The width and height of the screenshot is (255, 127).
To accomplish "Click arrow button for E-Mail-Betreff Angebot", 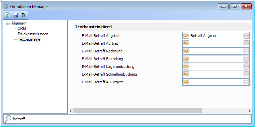I will coord(186,36).
